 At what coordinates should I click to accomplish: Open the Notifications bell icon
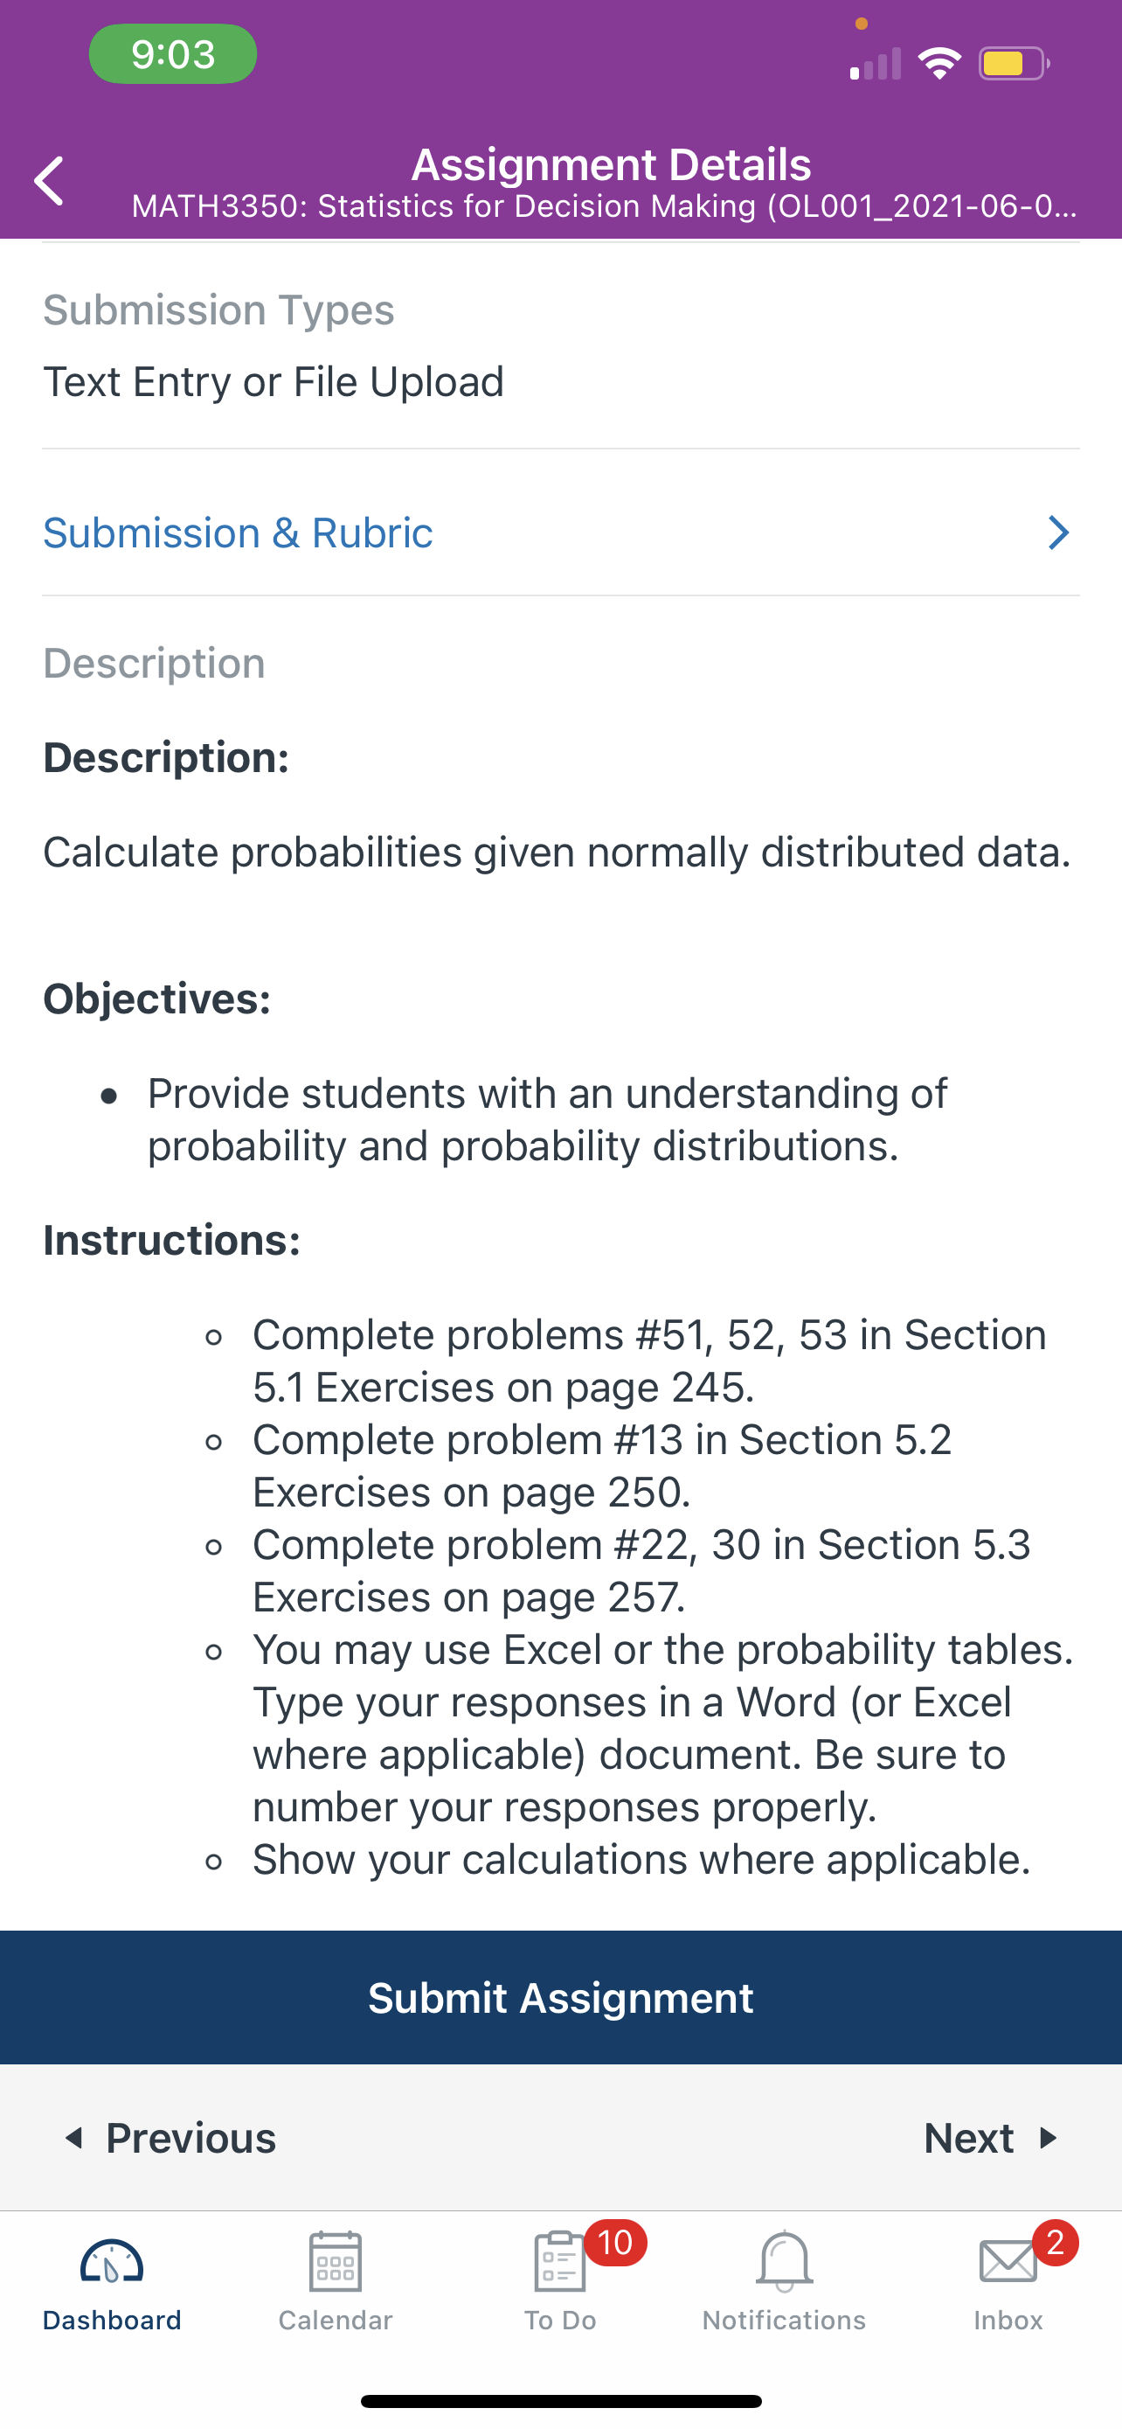click(x=784, y=2260)
